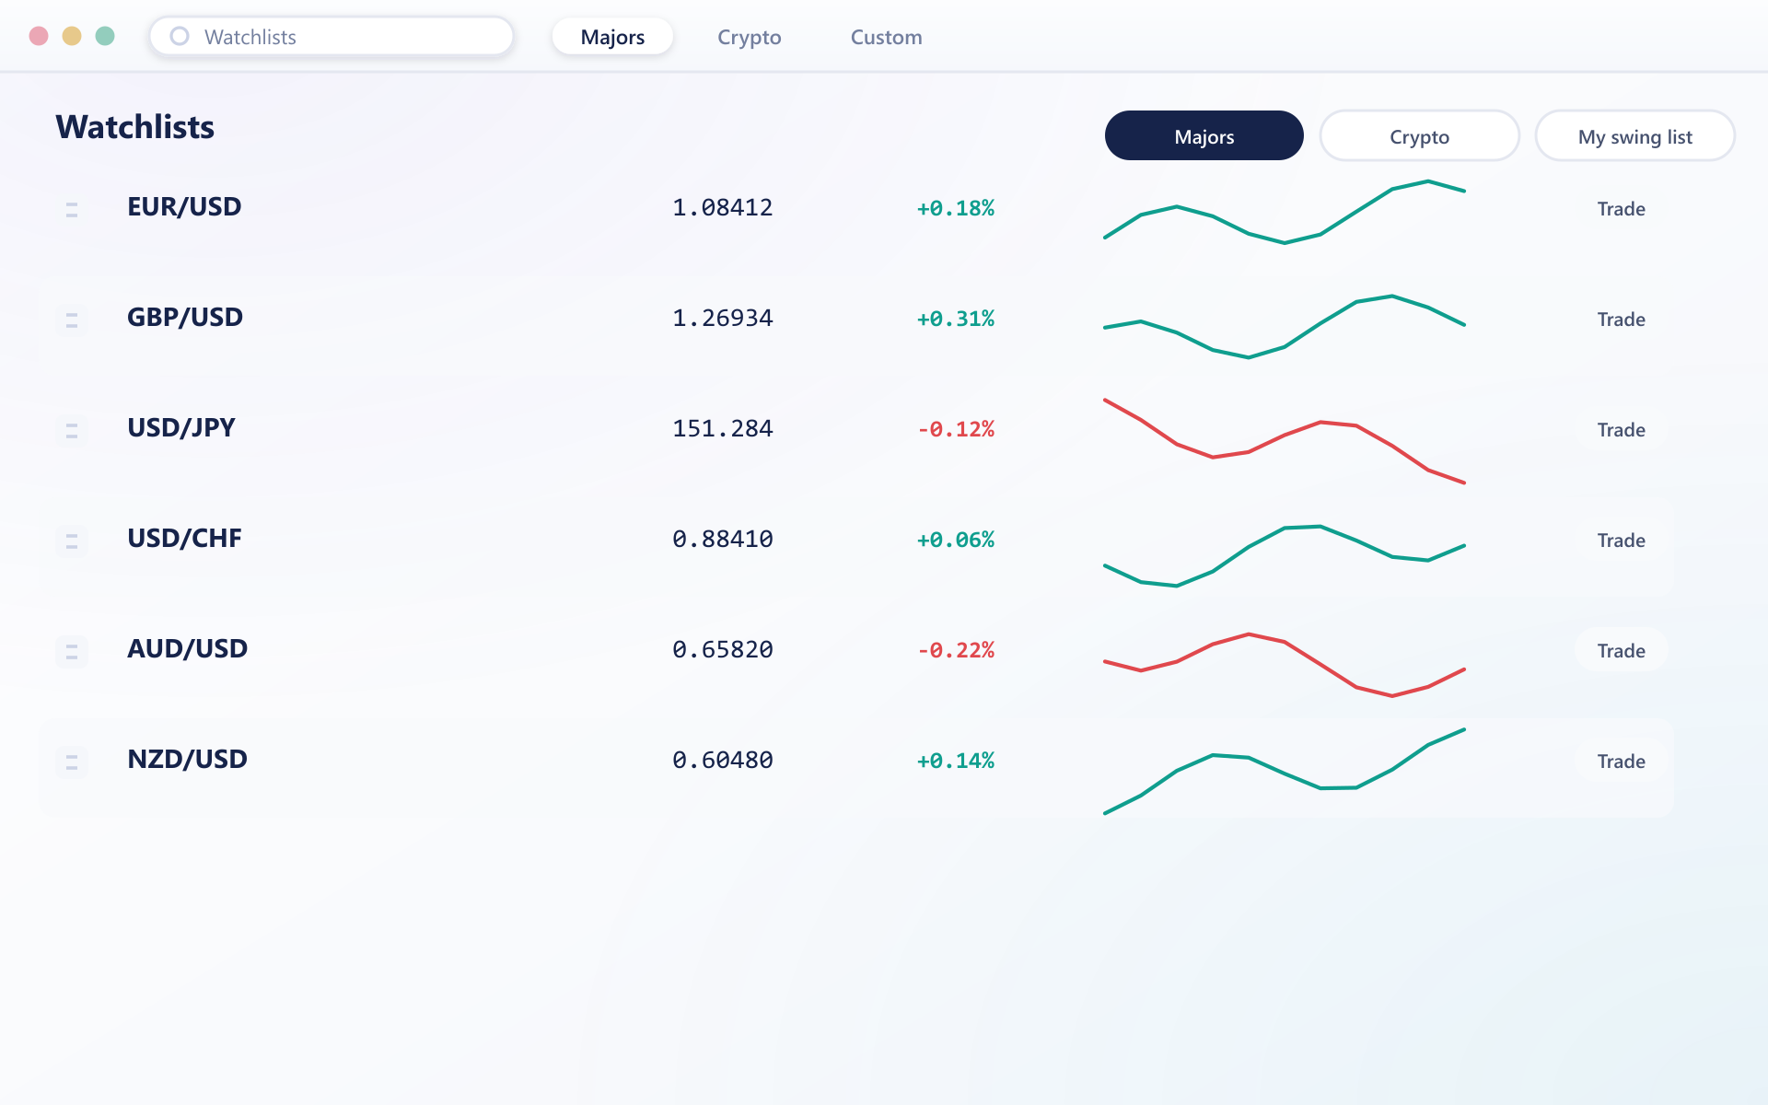The width and height of the screenshot is (1768, 1105).
Task: Click the AUD/USD row drag handle icon
Action: point(72,652)
